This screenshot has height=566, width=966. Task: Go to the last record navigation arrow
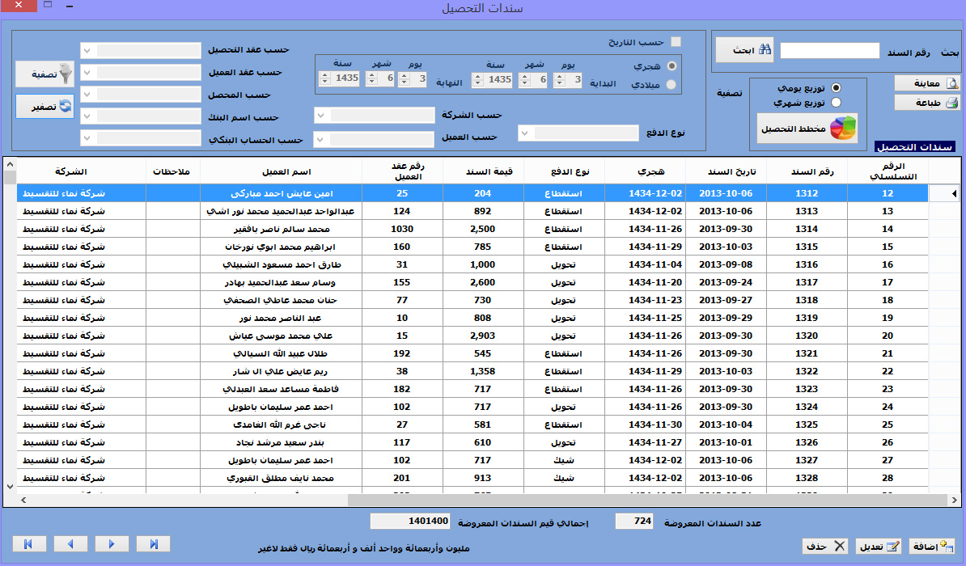tap(154, 543)
